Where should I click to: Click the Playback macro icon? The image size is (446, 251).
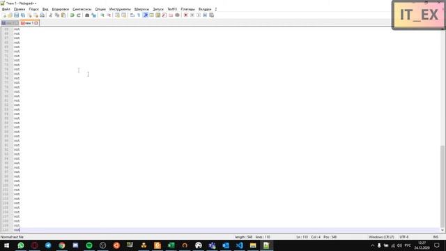tap(199, 15)
